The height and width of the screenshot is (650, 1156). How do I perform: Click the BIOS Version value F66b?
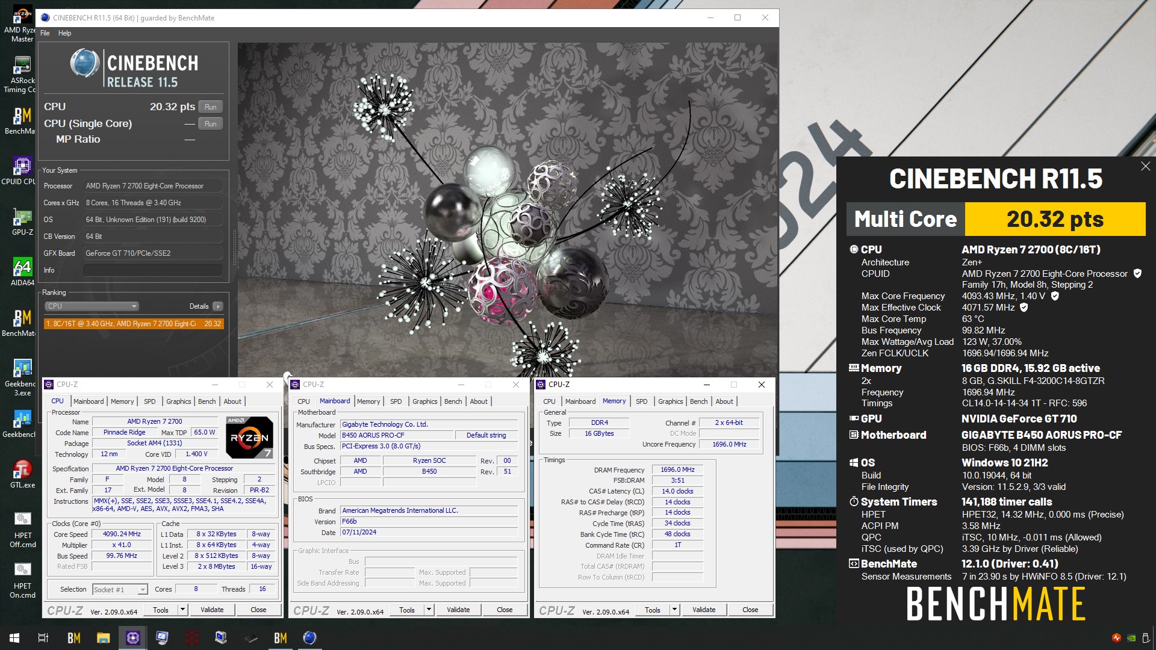click(429, 522)
